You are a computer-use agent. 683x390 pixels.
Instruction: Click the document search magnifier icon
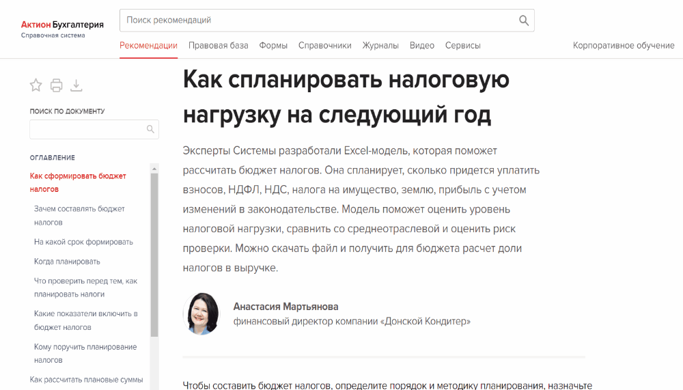(150, 129)
